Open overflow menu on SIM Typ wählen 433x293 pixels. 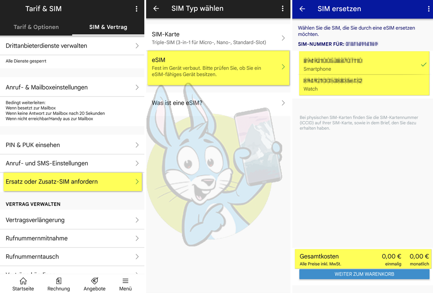[x=283, y=9]
